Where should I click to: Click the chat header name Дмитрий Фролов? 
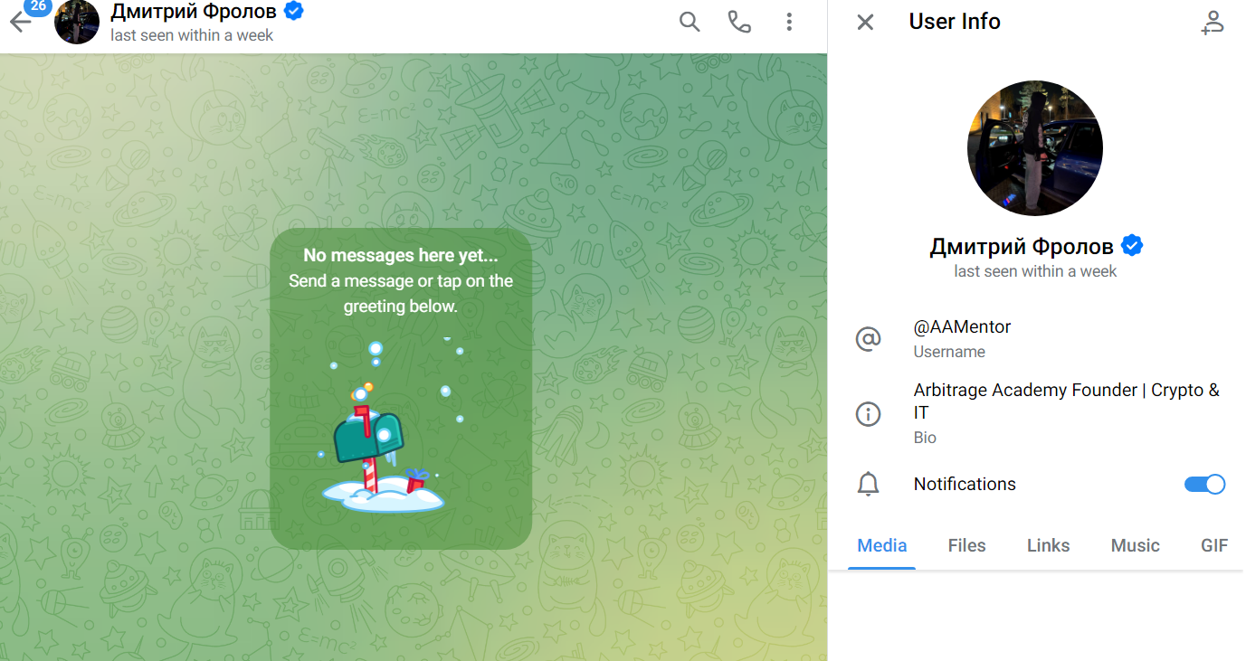(x=194, y=12)
